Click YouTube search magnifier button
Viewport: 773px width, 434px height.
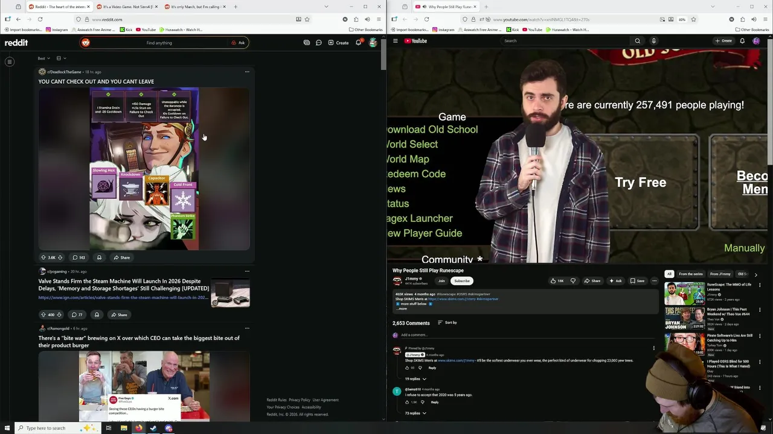coord(637,41)
